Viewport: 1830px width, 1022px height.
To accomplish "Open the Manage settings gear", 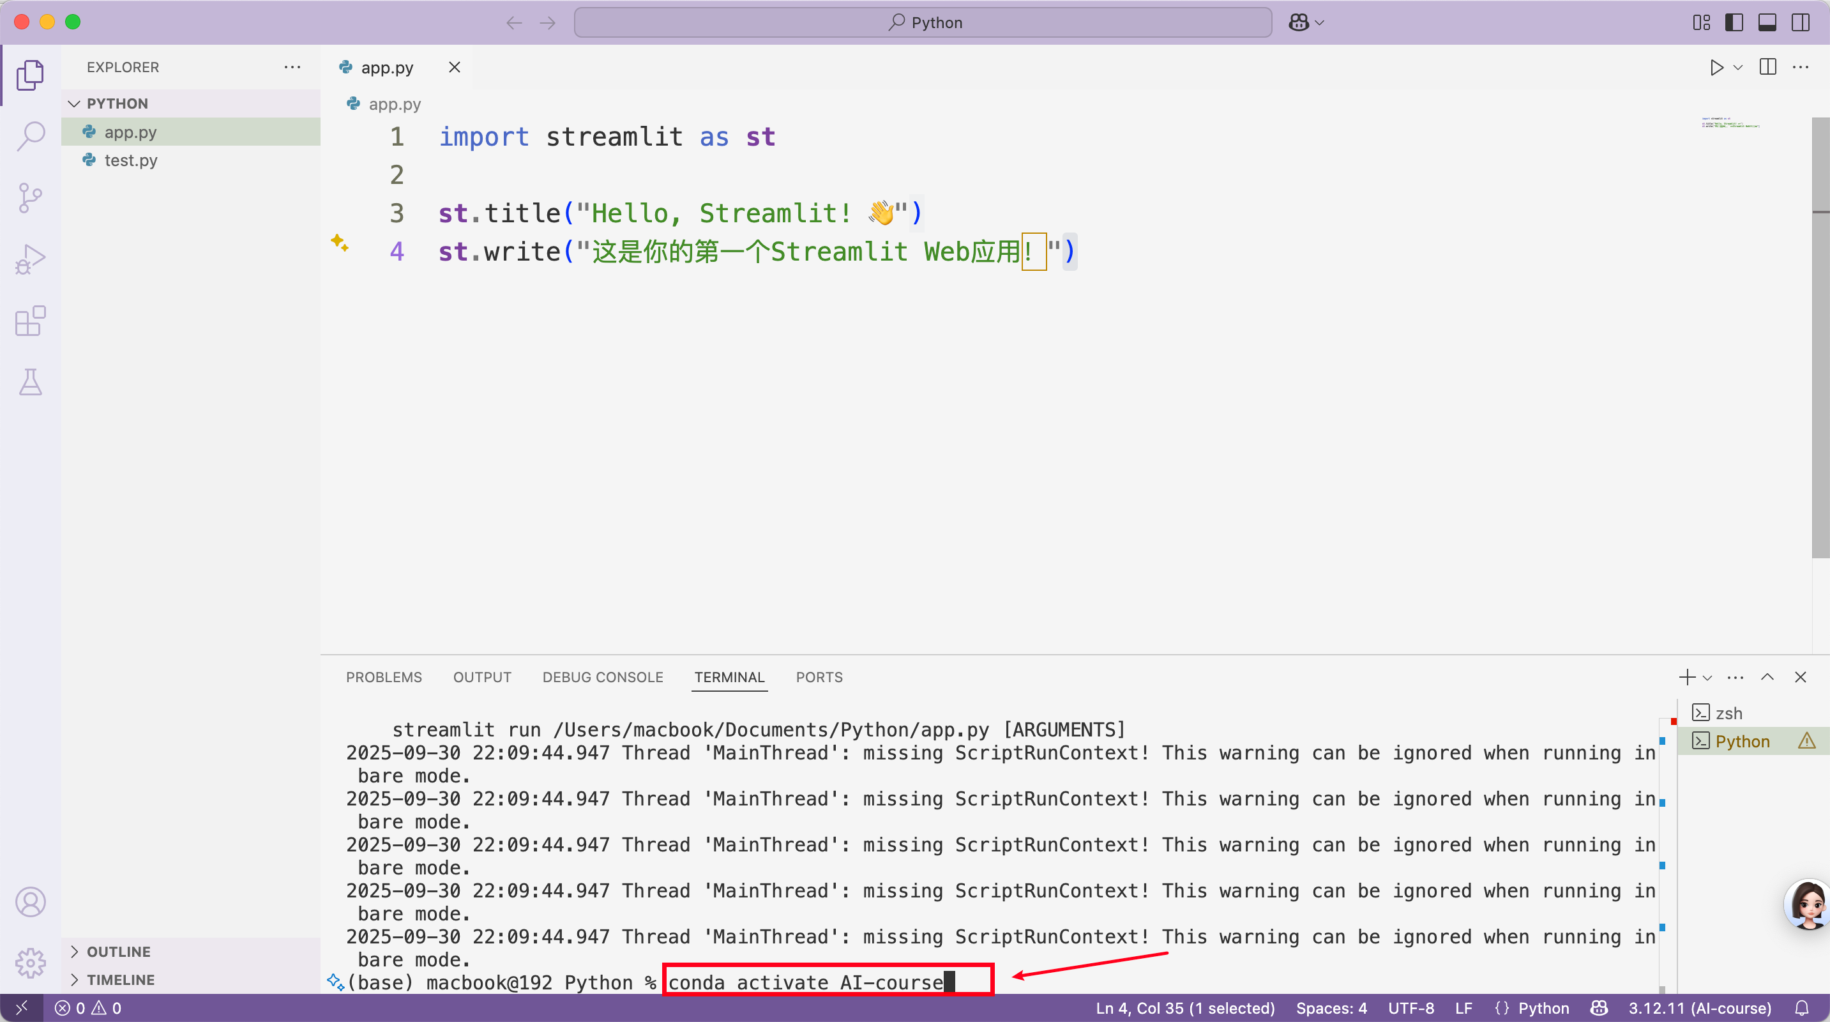I will pos(31,963).
